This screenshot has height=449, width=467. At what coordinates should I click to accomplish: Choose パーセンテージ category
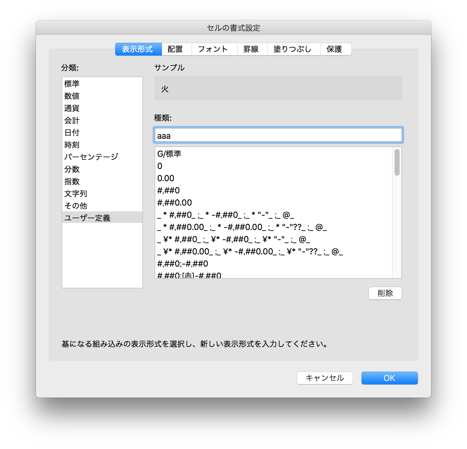pos(91,157)
